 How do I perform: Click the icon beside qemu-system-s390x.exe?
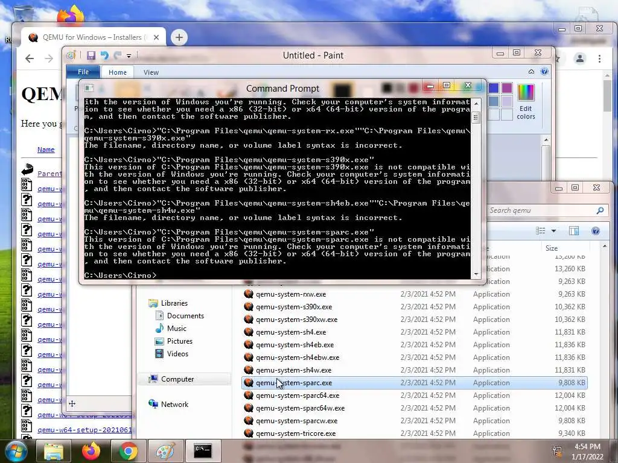coord(248,307)
